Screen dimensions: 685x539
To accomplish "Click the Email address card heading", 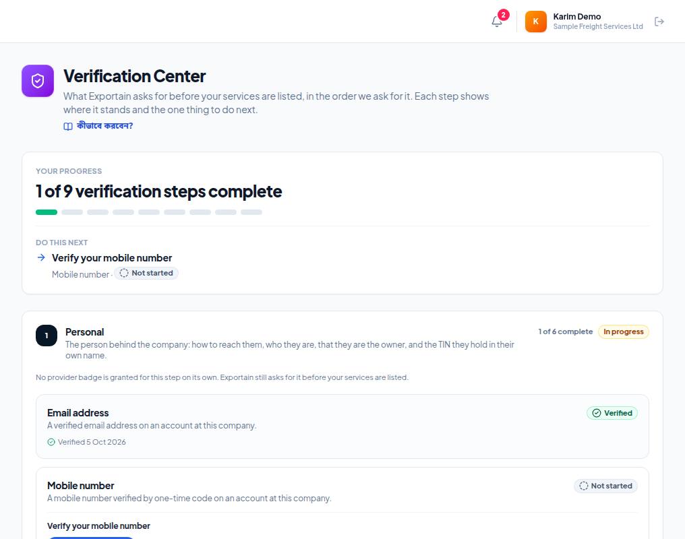I will pos(78,413).
